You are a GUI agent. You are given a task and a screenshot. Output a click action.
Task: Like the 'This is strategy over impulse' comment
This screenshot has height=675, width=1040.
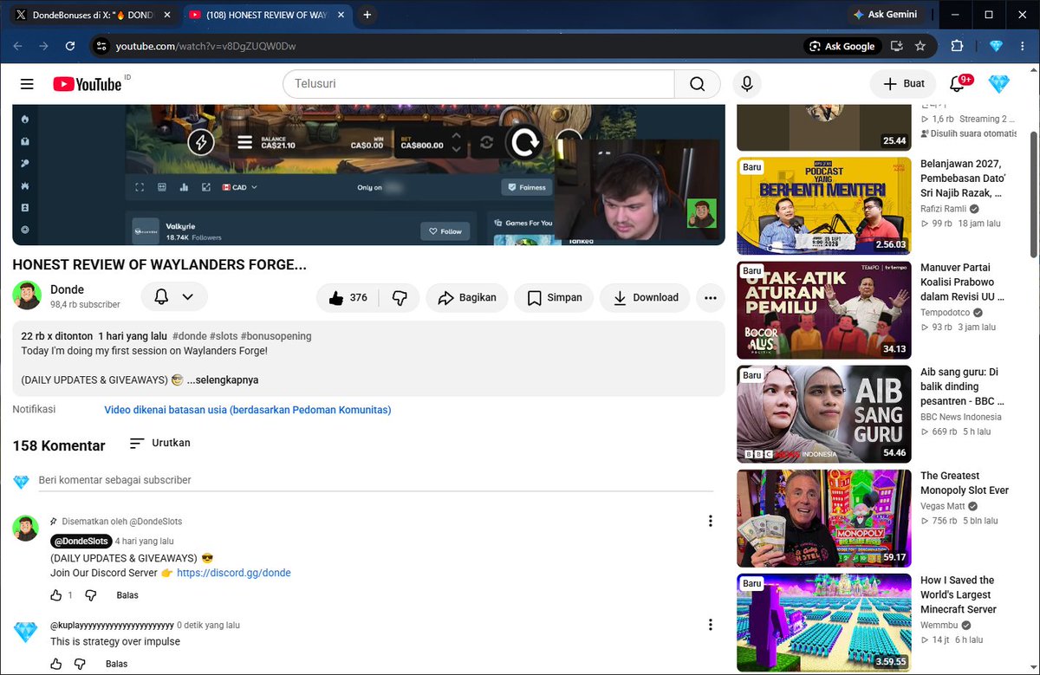click(x=56, y=664)
